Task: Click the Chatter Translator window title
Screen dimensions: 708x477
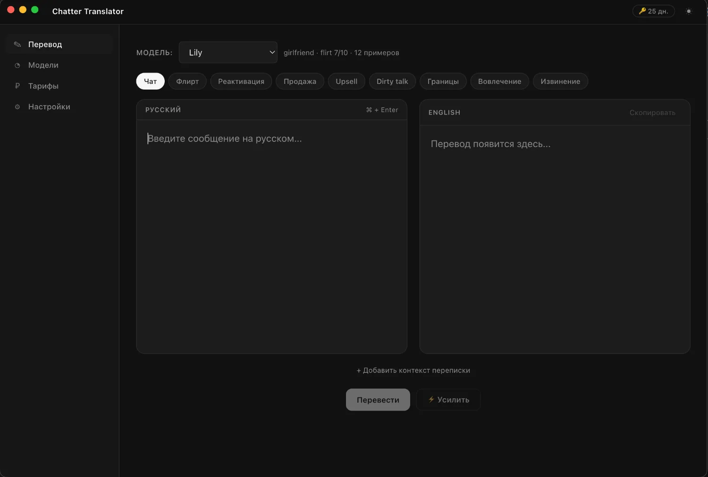Action: [88, 11]
